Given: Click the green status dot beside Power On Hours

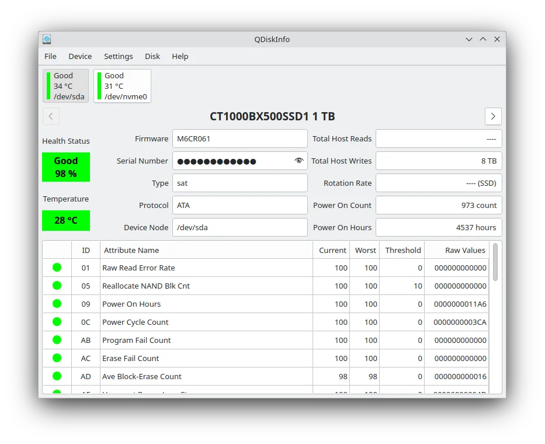Looking at the screenshot, I should tap(56, 303).
